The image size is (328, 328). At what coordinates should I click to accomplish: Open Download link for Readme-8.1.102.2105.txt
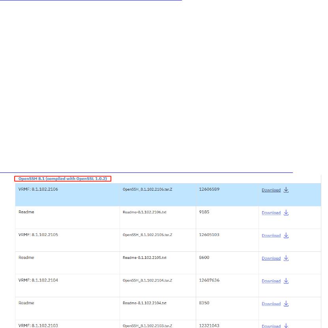(x=271, y=259)
